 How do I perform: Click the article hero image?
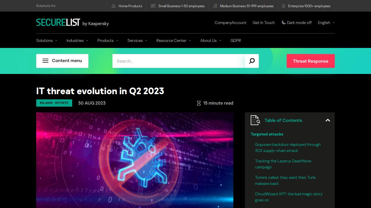coord(135,160)
